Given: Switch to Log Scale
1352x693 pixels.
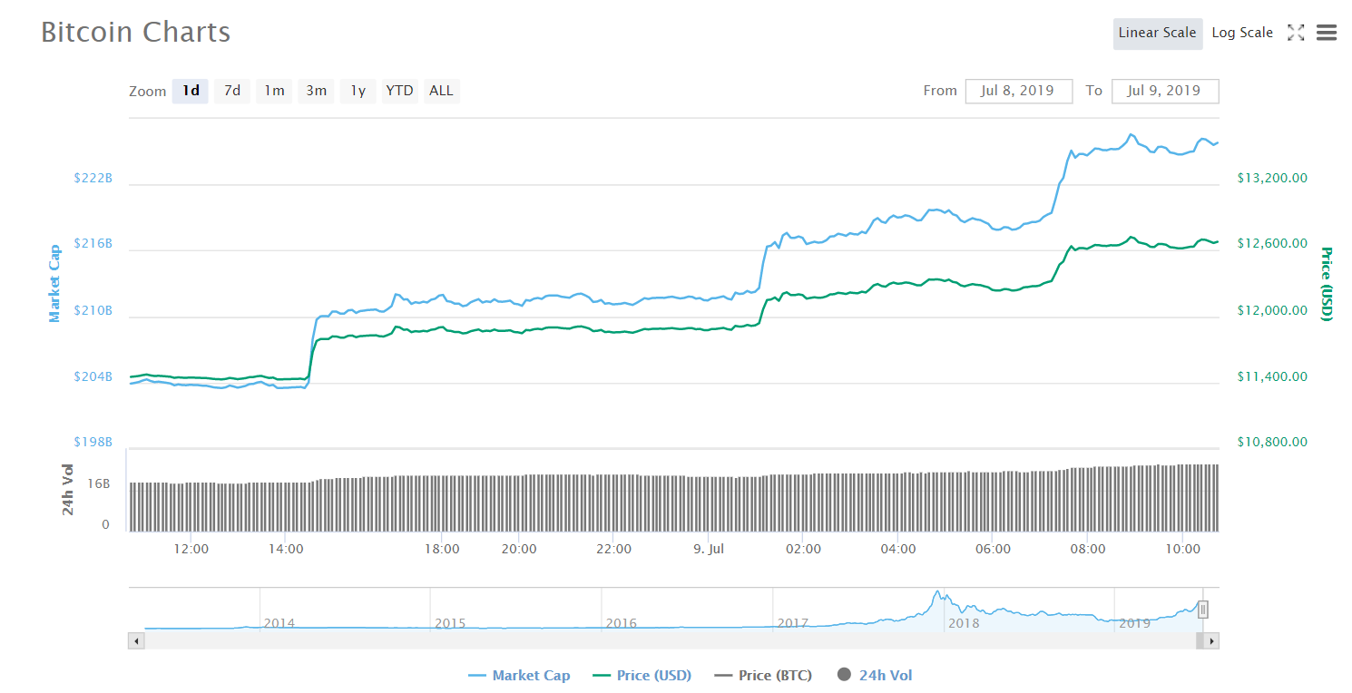Looking at the screenshot, I should (1242, 33).
